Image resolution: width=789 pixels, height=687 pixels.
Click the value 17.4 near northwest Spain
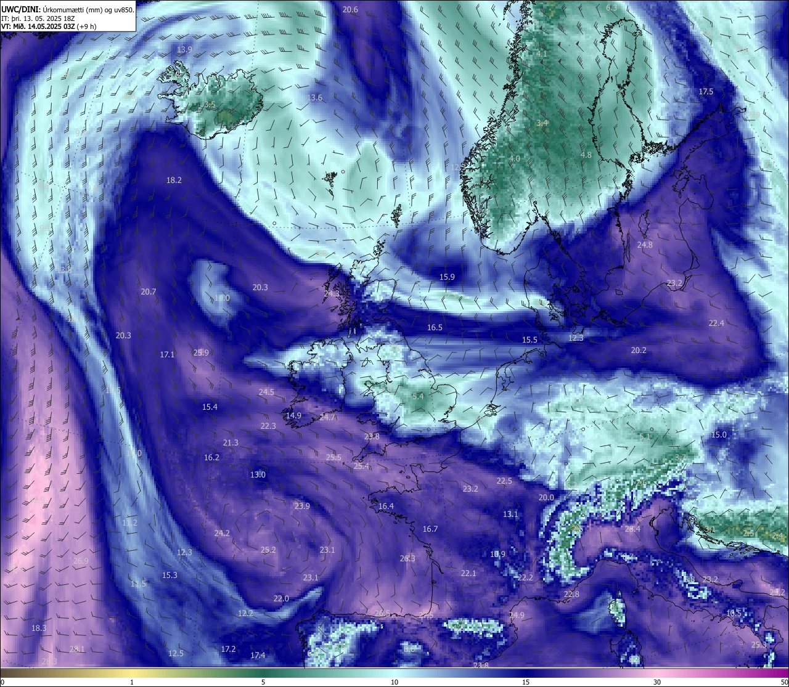[258, 655]
